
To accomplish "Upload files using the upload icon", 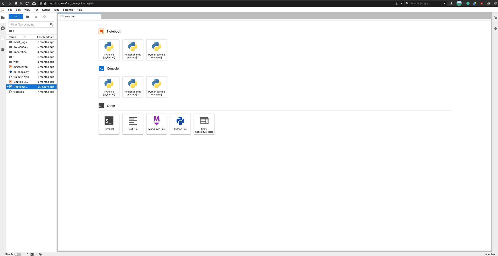I will click(36, 17).
